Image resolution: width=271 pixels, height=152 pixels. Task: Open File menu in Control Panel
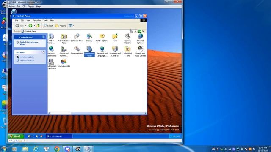(x=17, y=20)
